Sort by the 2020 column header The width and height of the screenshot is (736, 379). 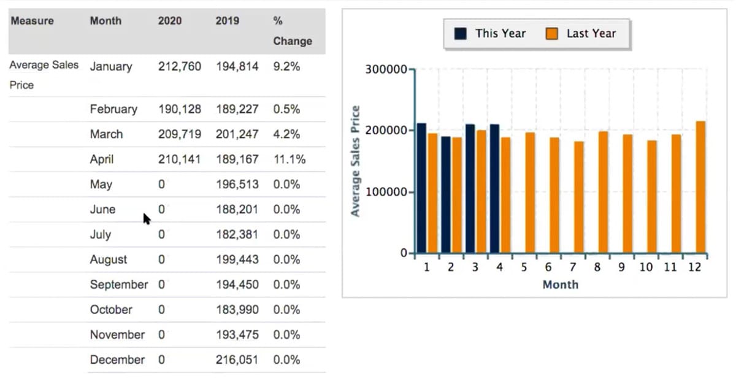[170, 20]
